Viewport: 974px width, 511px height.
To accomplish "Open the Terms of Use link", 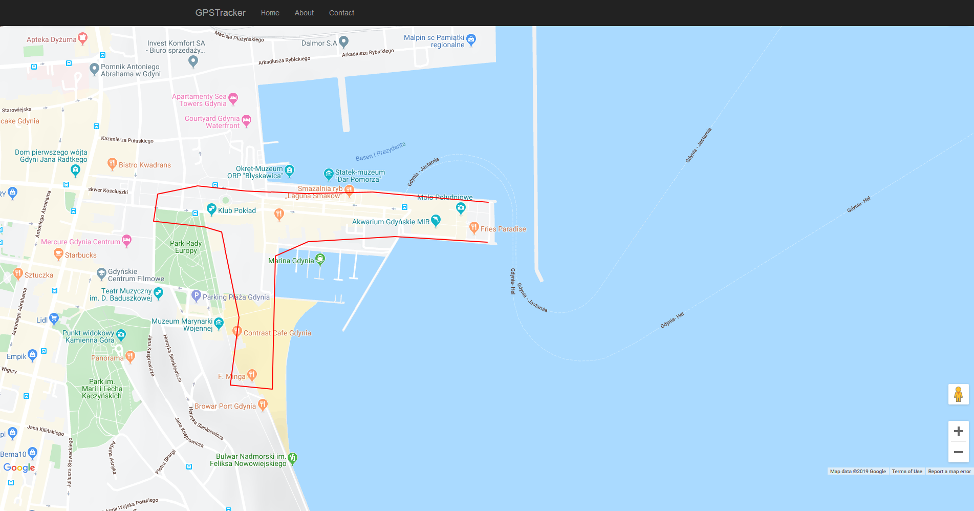I will tap(907, 472).
